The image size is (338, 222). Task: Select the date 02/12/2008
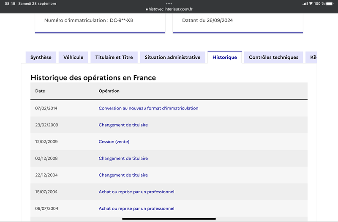coord(46,158)
